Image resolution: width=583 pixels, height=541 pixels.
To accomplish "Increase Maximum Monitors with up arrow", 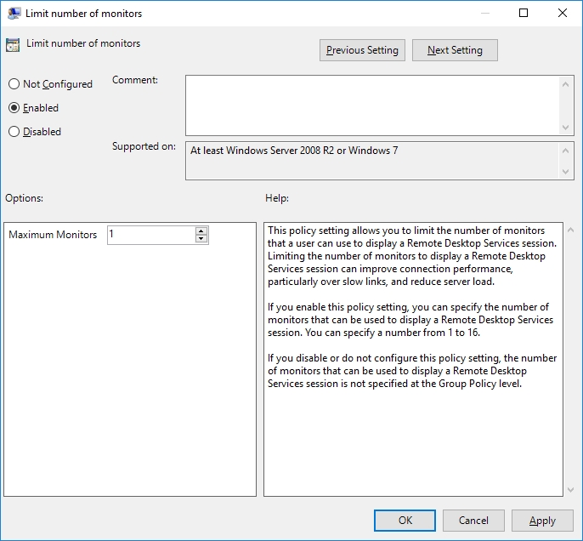I will pos(201,231).
